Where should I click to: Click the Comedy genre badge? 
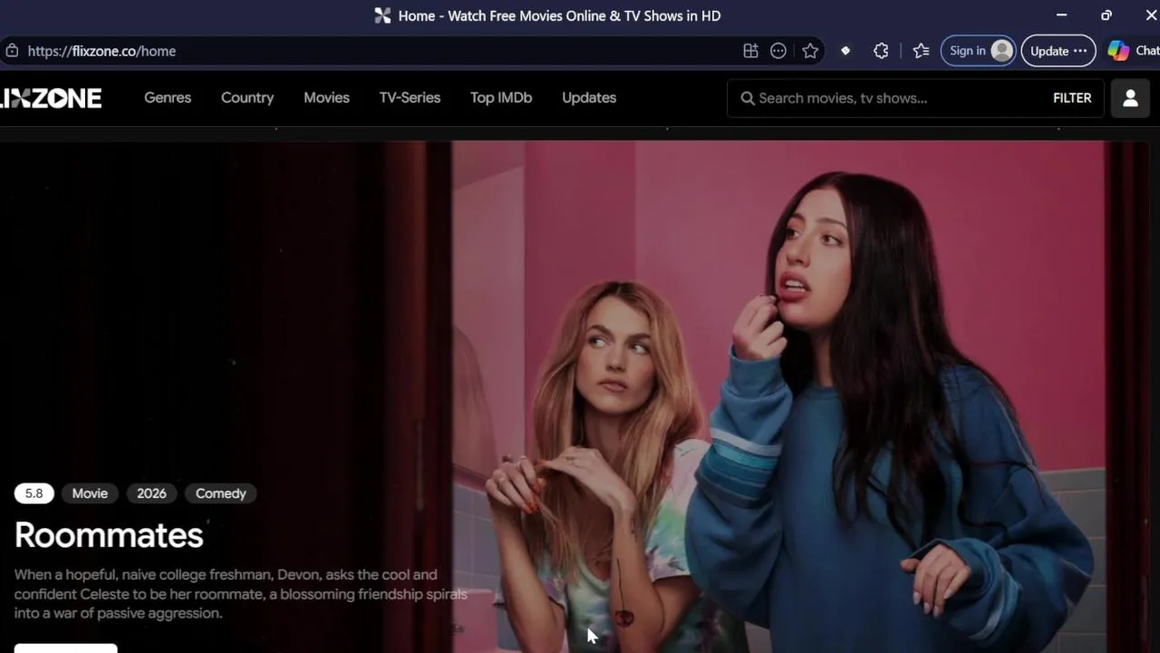[x=221, y=493]
